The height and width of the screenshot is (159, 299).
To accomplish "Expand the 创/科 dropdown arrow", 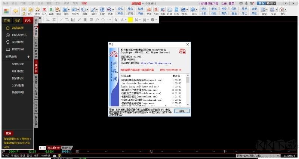I will [187, 9].
